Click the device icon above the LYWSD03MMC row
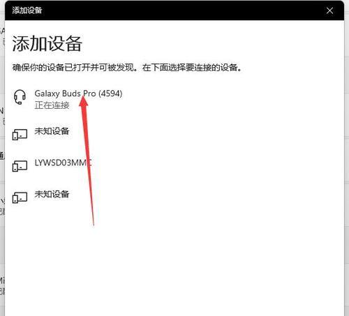349x316 pixels. coord(20,134)
